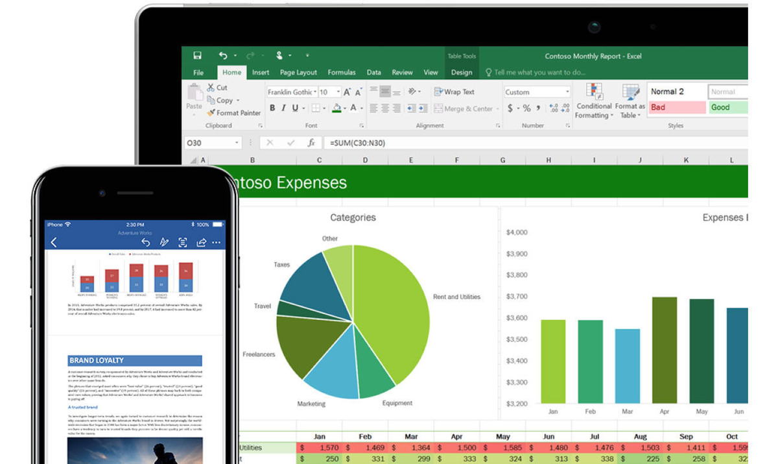Click the Format as Table icon

point(630,92)
